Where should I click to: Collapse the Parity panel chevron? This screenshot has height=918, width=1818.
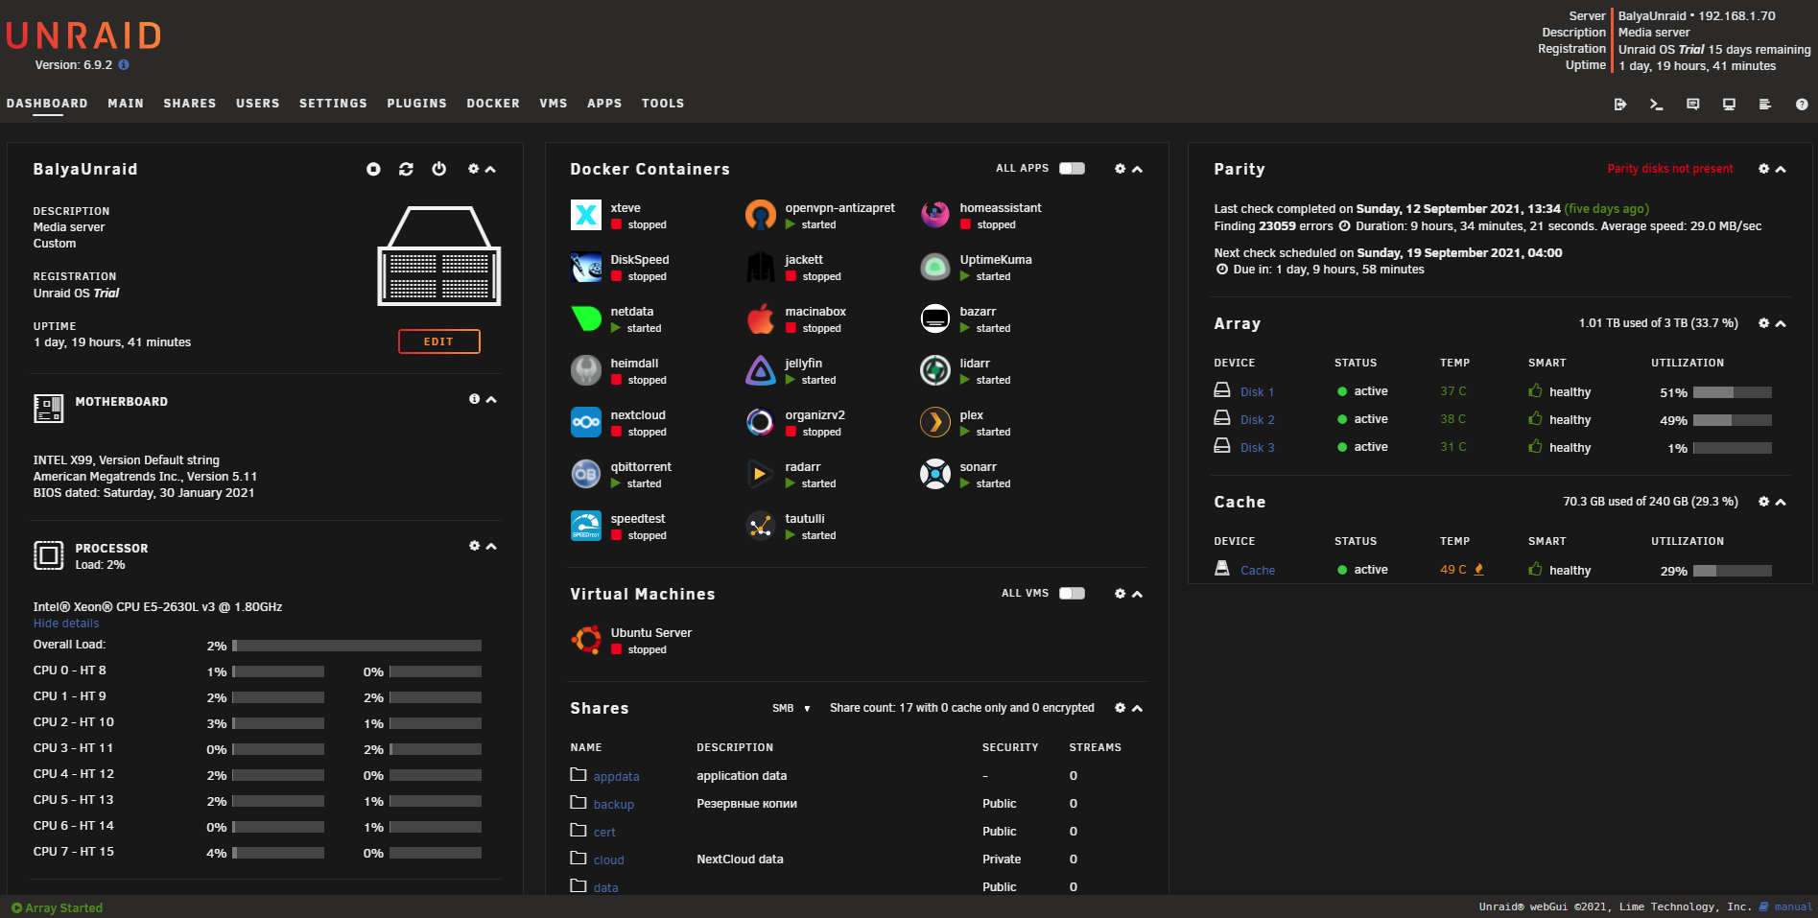click(x=1781, y=170)
